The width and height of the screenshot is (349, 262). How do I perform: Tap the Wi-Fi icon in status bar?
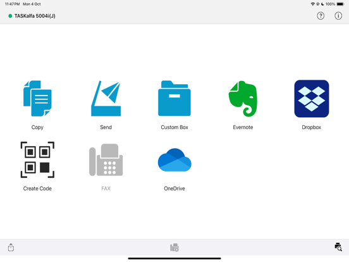click(313, 4)
